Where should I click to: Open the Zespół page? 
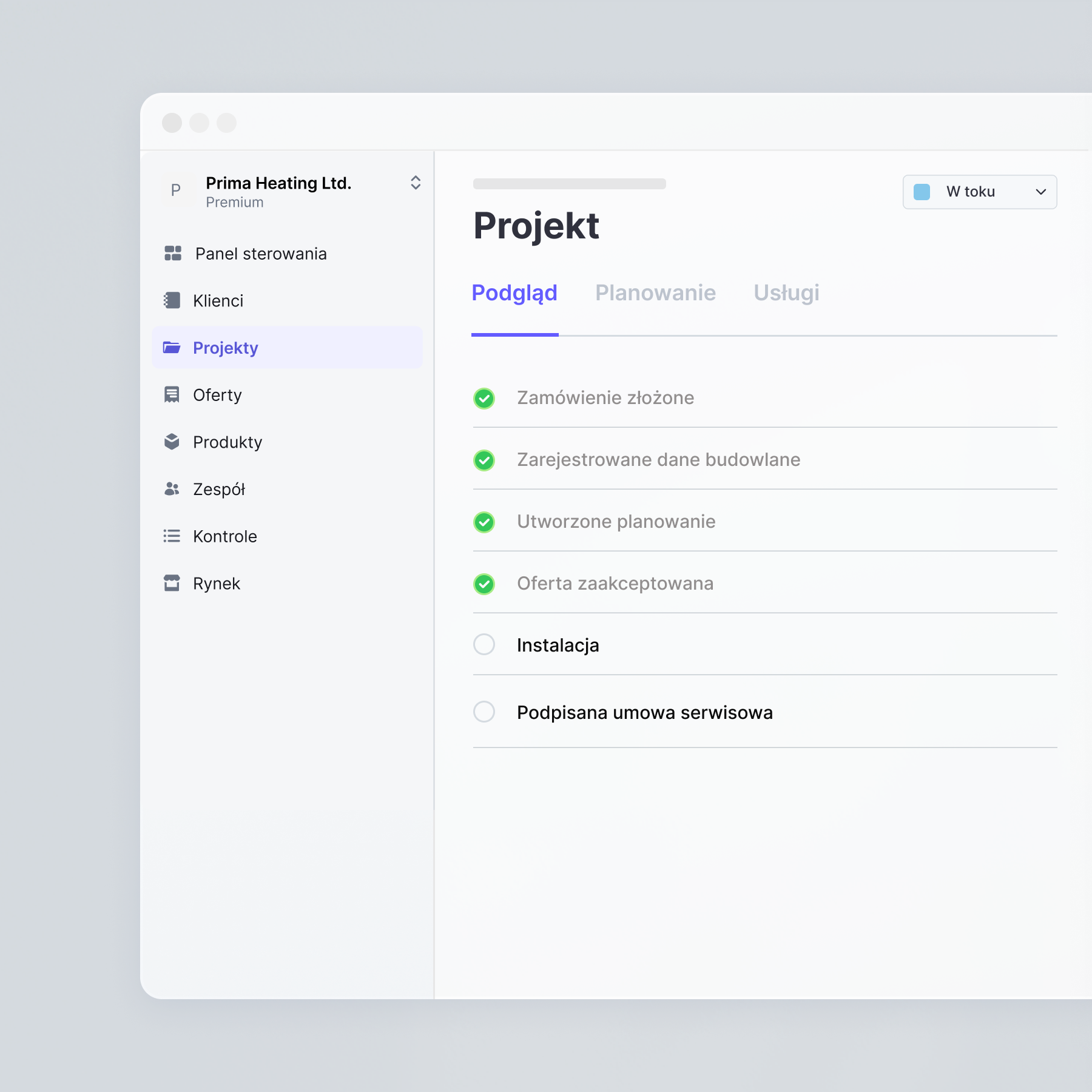(288, 489)
